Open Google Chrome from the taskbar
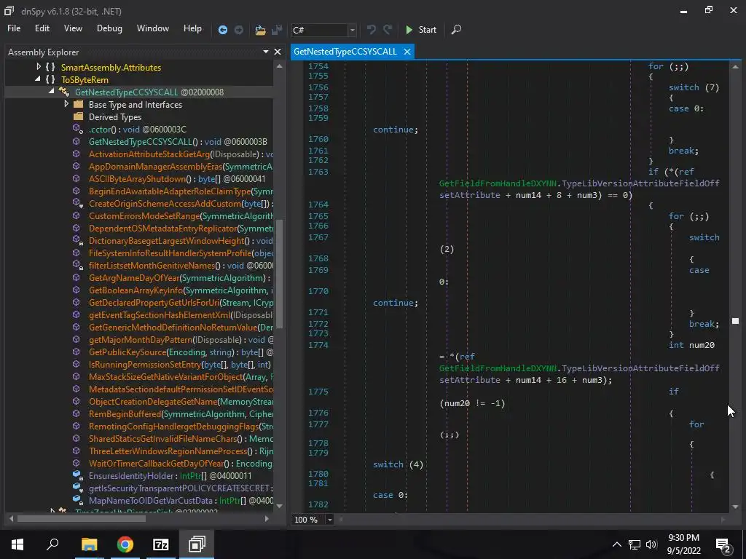The image size is (746, 559). click(125, 544)
